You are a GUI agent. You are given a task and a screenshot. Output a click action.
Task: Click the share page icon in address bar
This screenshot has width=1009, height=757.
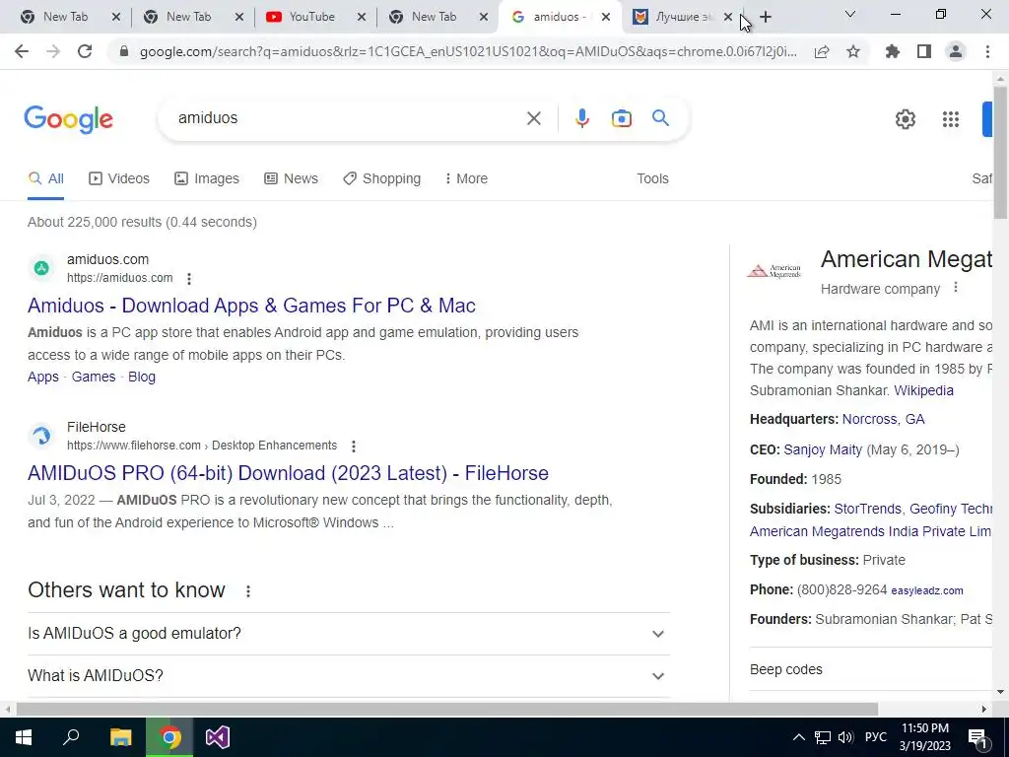[x=822, y=52]
